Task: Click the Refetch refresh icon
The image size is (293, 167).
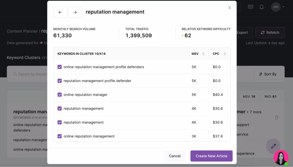Action: [262, 33]
